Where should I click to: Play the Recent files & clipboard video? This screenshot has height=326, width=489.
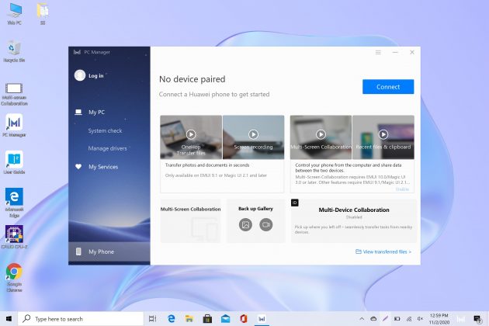pyautogui.click(x=383, y=134)
